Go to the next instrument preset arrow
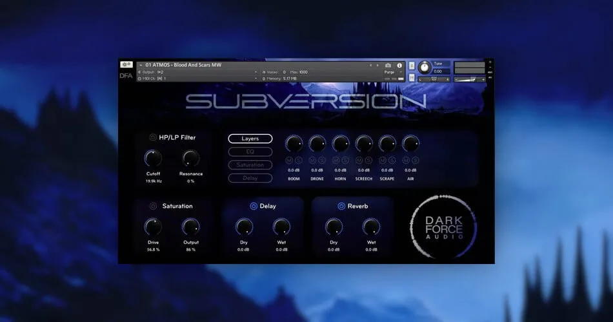613x322 pixels. pos(377,66)
